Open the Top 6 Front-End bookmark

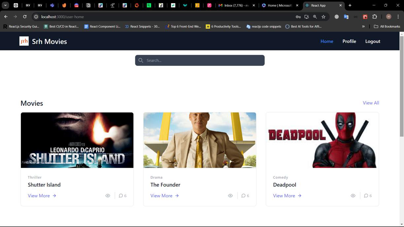(x=183, y=26)
